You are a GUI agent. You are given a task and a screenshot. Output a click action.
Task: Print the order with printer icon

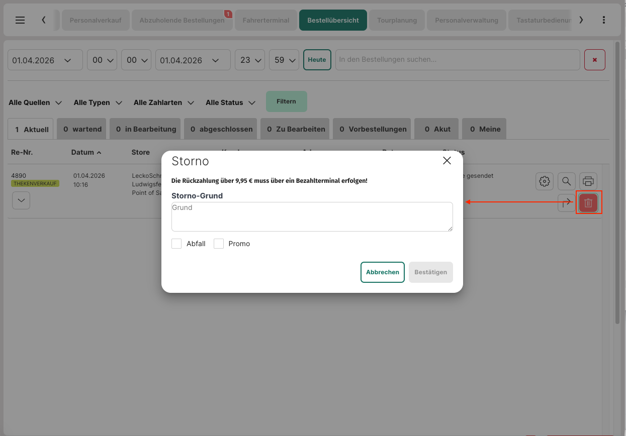588,181
